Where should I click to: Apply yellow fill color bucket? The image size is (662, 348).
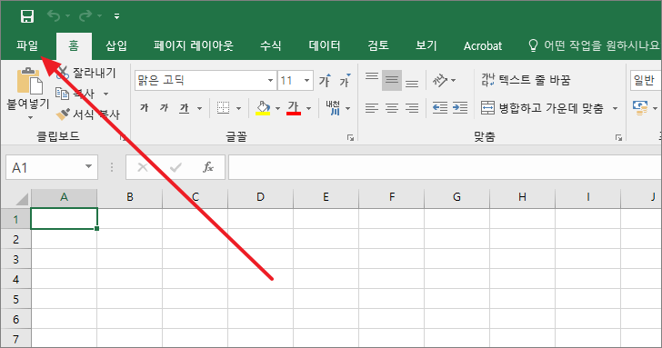(263, 108)
